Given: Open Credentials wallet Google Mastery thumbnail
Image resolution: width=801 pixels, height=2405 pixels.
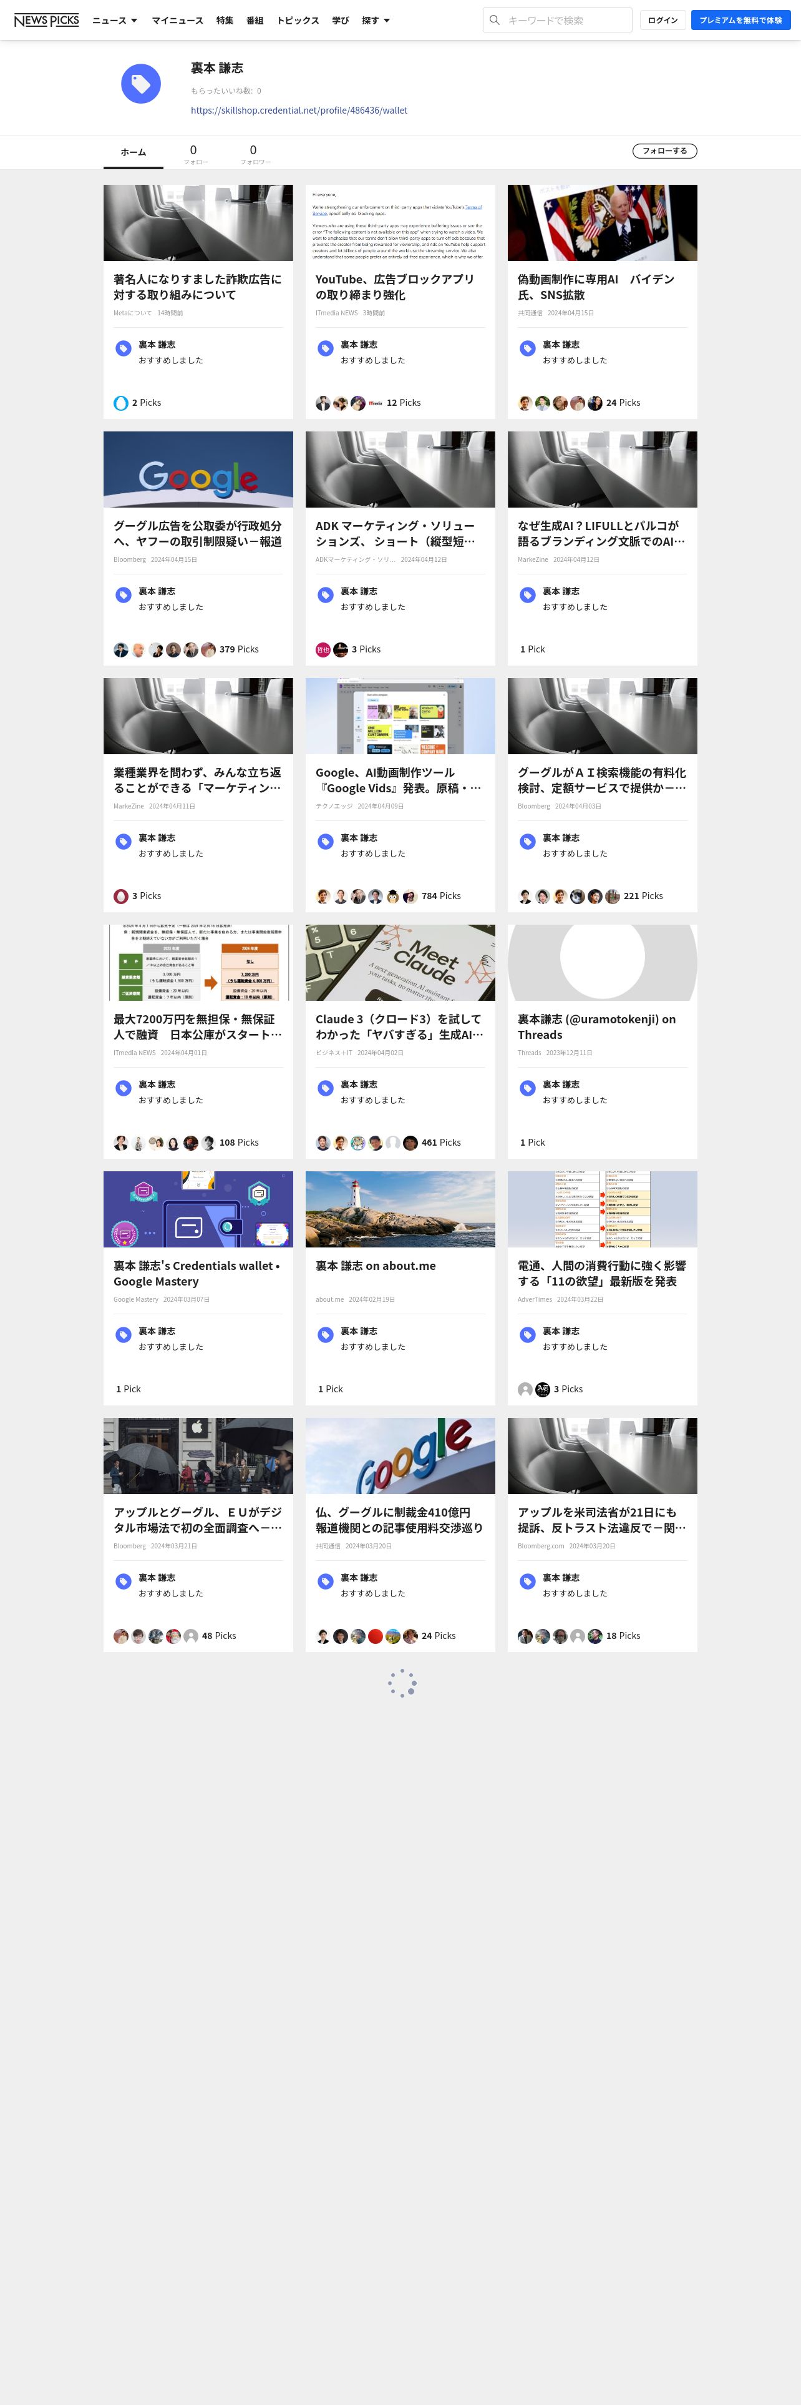Looking at the screenshot, I should (198, 1208).
